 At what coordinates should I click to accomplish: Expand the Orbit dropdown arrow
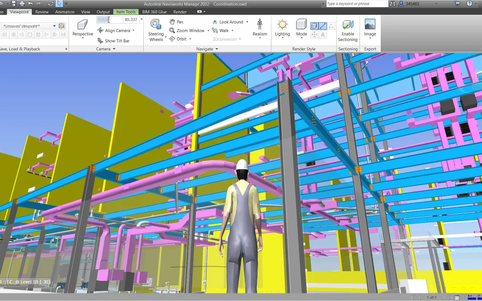190,39
